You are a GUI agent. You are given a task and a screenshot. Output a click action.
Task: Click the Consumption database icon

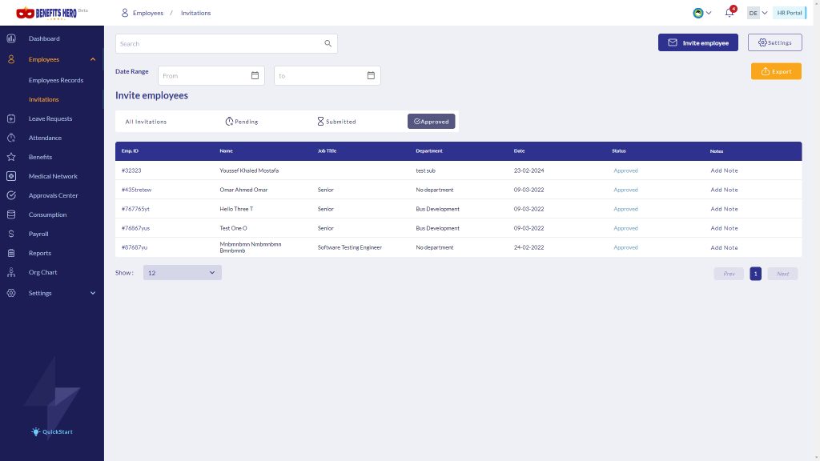point(11,214)
